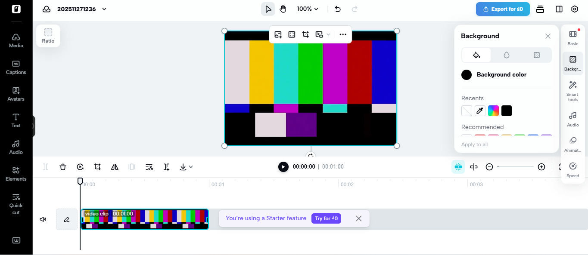Open the Avatars panel
588x255 pixels.
click(16, 94)
